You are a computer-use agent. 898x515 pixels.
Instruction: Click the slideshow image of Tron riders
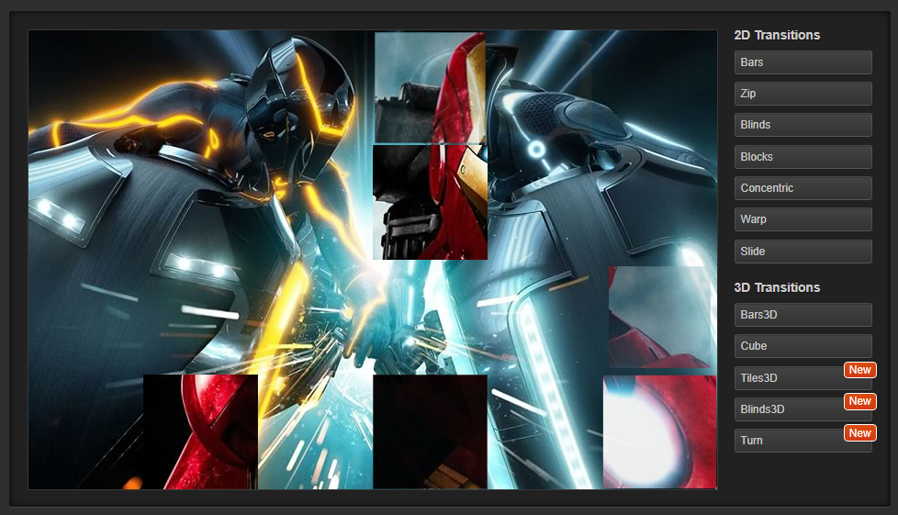click(372, 260)
